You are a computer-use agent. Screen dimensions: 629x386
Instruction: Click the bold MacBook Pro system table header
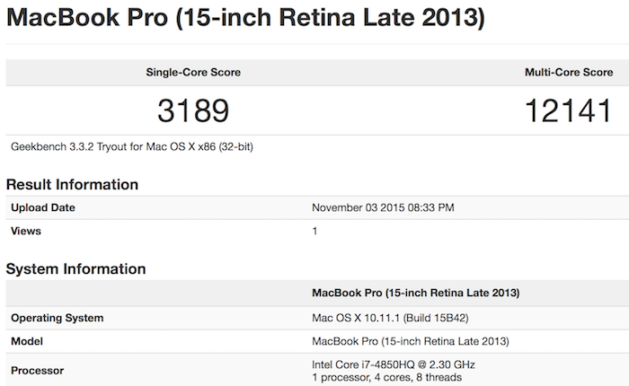click(415, 293)
